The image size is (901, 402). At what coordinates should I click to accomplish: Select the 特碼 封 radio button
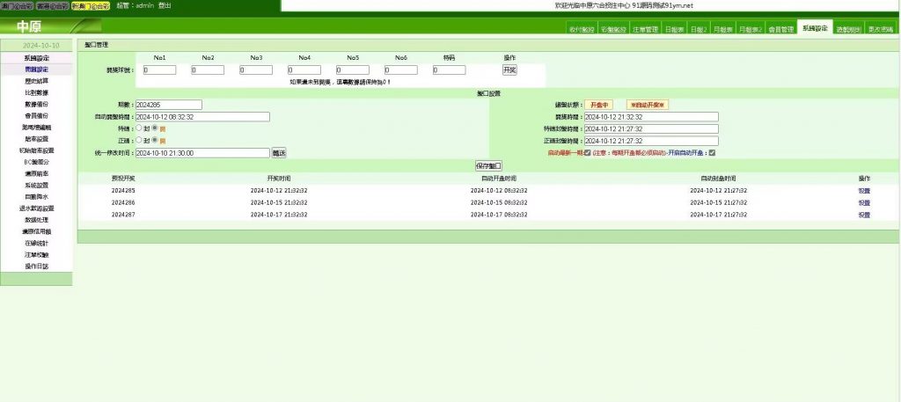click(x=138, y=128)
